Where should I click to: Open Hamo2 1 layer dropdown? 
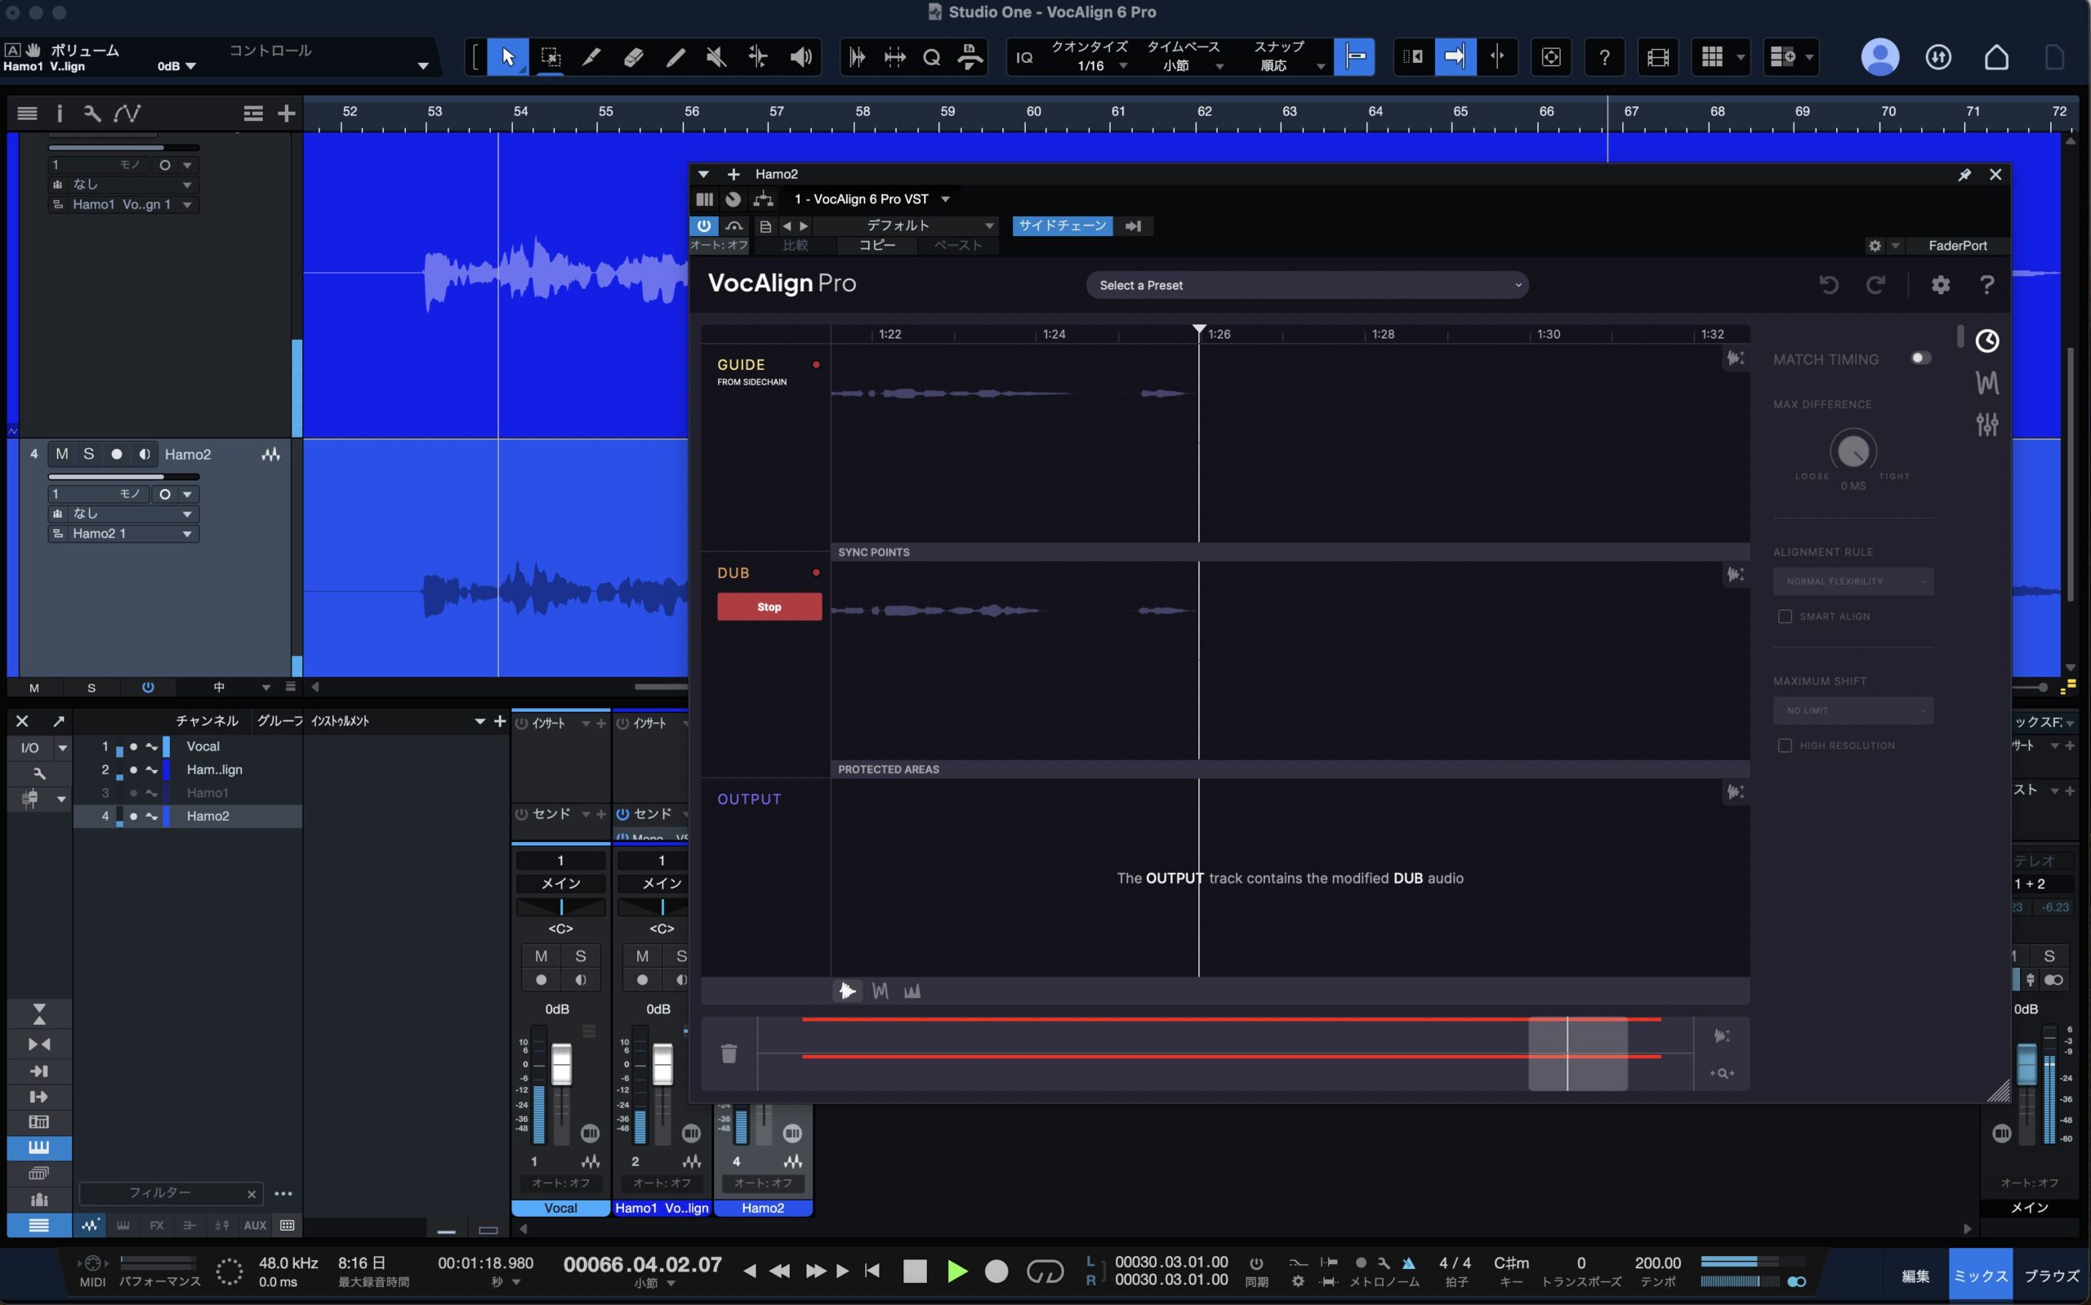(123, 533)
